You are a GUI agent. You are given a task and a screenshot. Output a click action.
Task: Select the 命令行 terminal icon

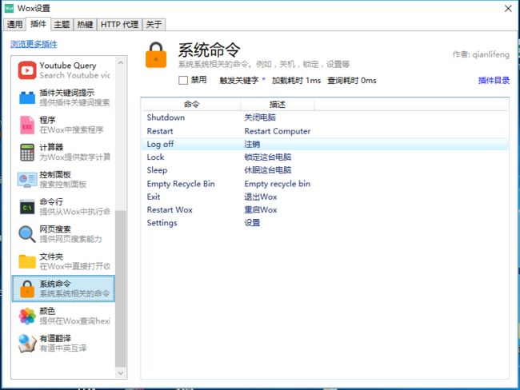(27, 207)
